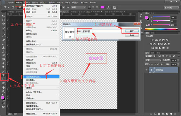Expand the opacity 100% dropdown arrow
Screen dimensions: 181x116
pyautogui.click(x=178, y=60)
